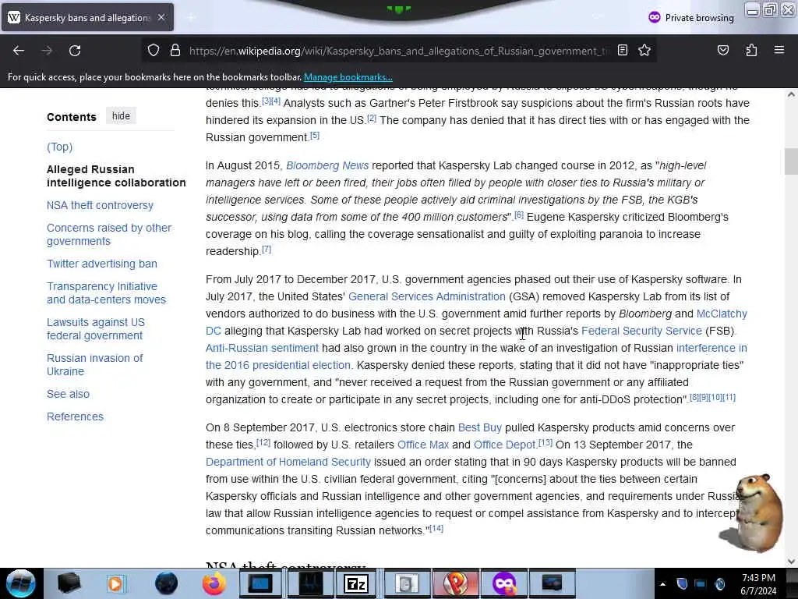Open the Best Buy link

480,428
